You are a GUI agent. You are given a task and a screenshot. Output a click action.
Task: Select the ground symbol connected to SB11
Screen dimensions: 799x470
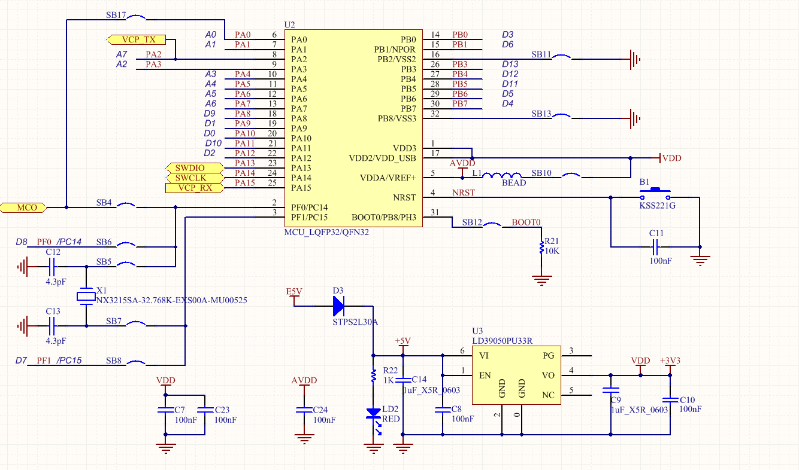[x=634, y=59]
